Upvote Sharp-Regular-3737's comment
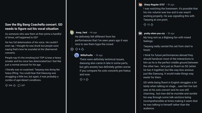Image resolution: width=202 pixels, height=113 pixels. (x=145, y=25)
